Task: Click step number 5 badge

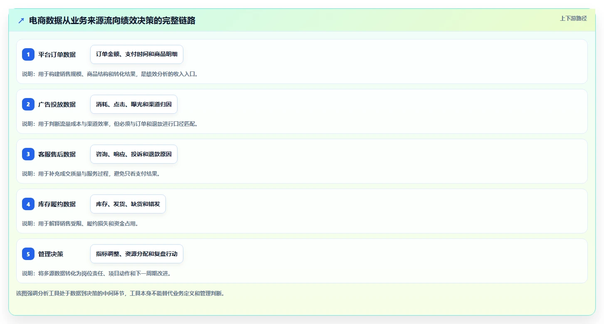Action: 28,254
